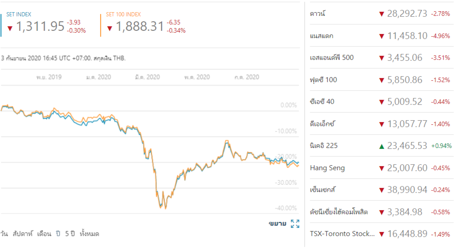Click the red down arrow in the ดาวน์ row

click(382, 14)
